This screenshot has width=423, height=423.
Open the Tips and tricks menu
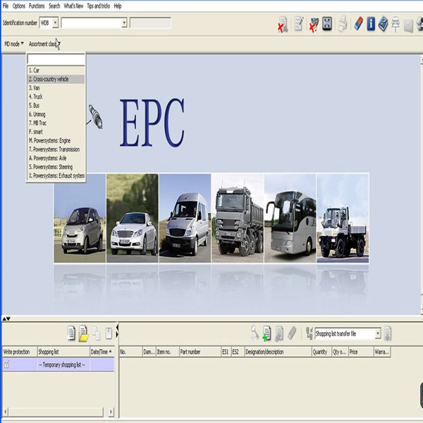pos(99,6)
